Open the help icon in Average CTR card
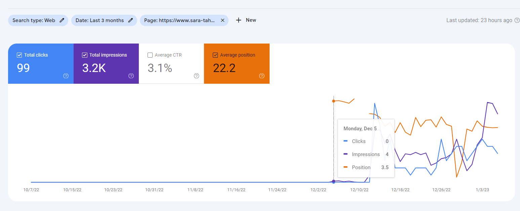This screenshot has height=211, width=520. tap(197, 76)
